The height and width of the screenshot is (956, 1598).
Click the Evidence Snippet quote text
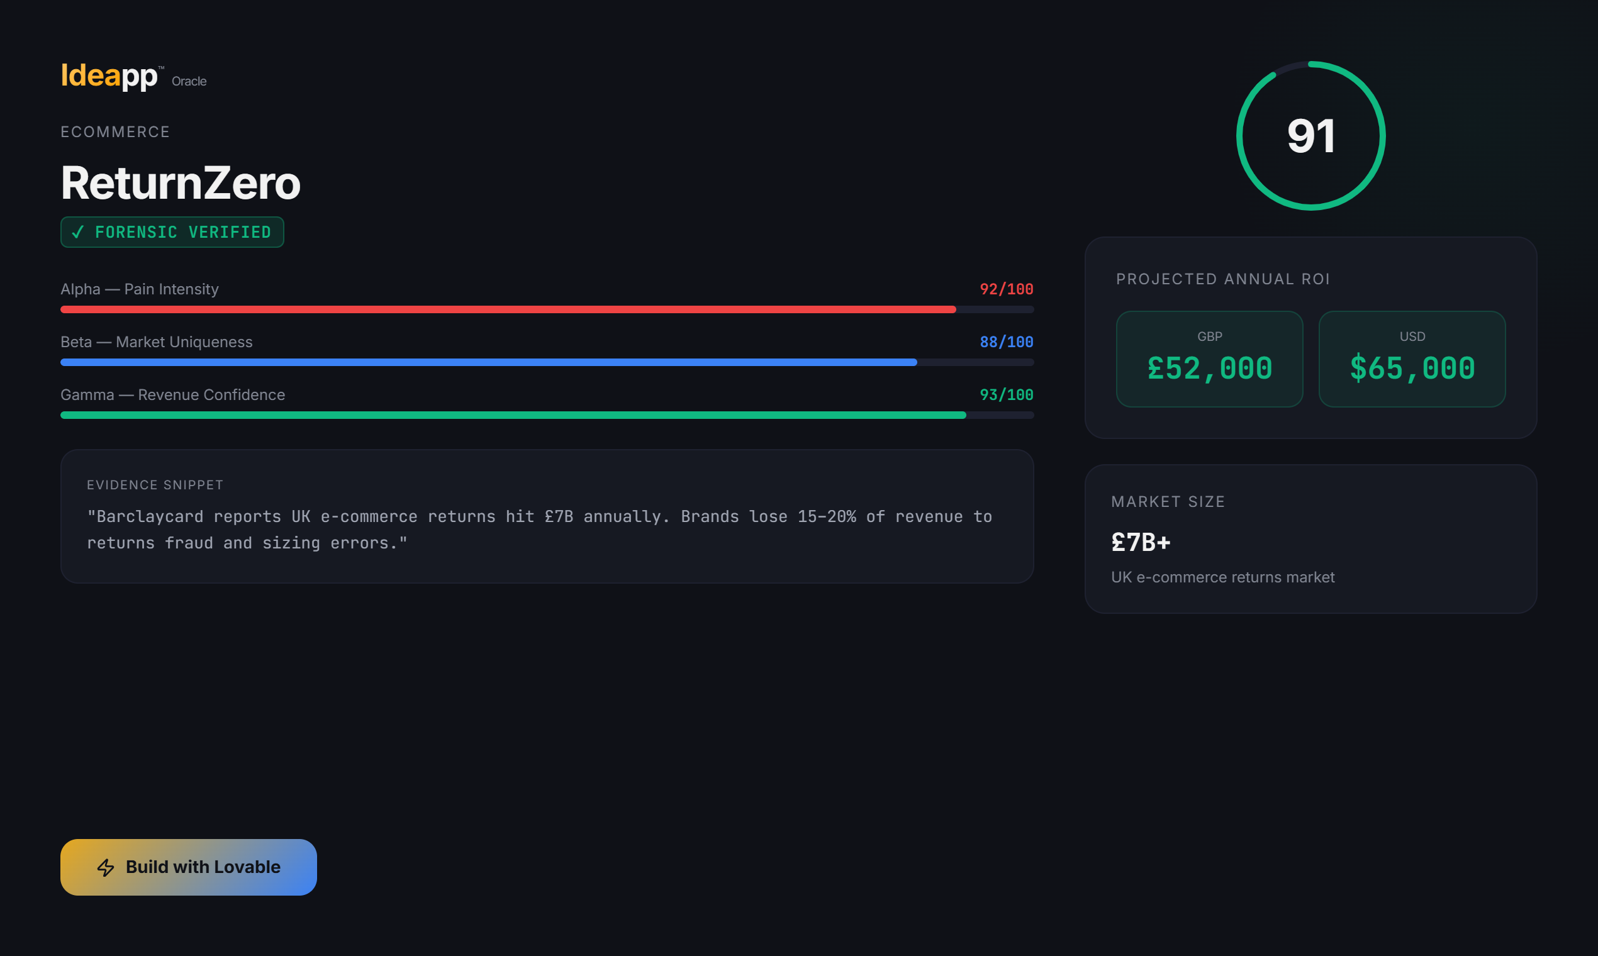click(539, 530)
